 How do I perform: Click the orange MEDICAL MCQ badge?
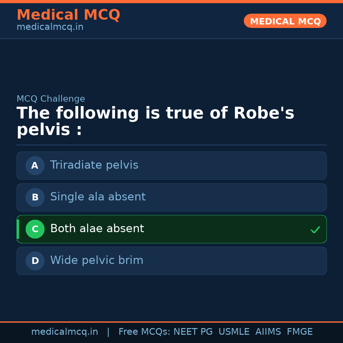click(x=285, y=21)
